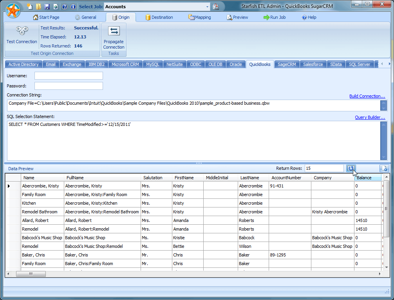Sort the grid by the Name column header
Screen dimensions: 394x300
[x=42, y=178]
